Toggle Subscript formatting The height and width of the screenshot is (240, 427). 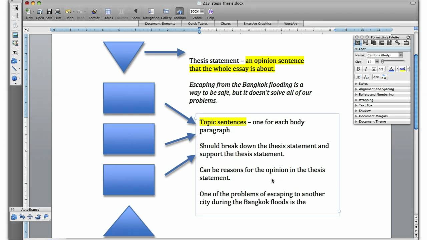[x=366, y=77]
